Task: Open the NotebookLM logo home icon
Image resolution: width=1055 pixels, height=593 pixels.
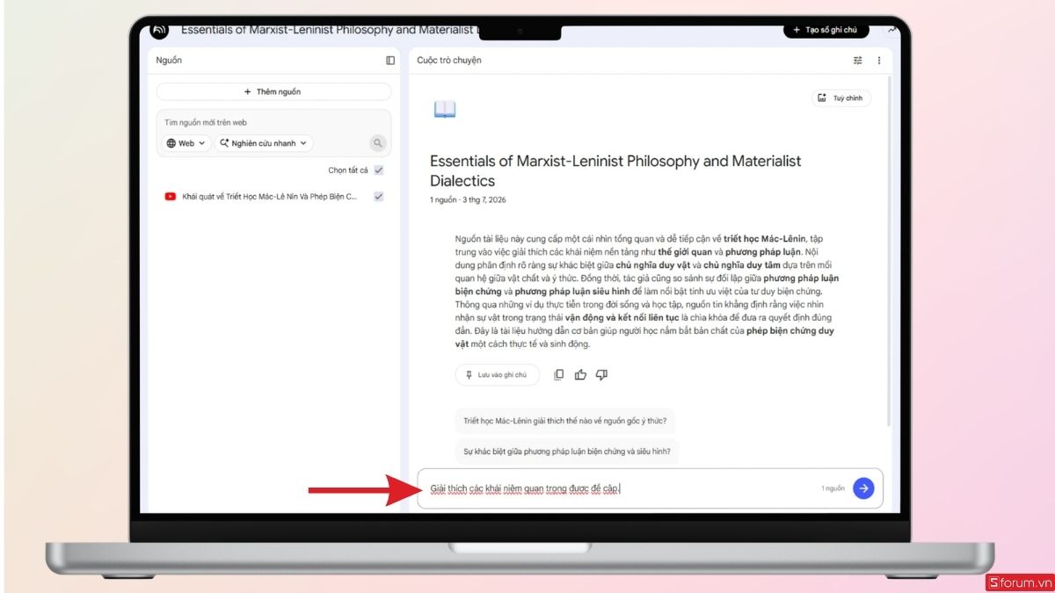Action: (x=158, y=30)
